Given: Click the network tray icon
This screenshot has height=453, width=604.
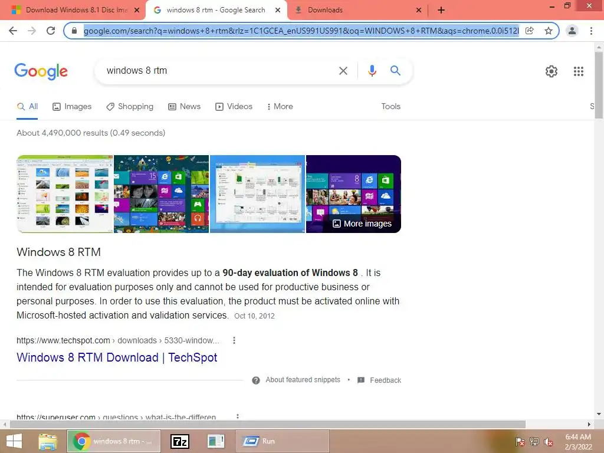Looking at the screenshot, I should coord(534,442).
